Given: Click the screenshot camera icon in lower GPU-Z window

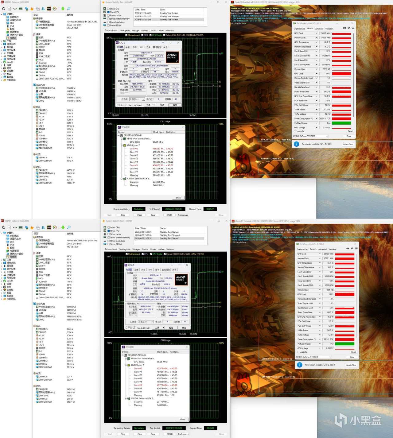Looking at the screenshot, I should coord(348,249).
